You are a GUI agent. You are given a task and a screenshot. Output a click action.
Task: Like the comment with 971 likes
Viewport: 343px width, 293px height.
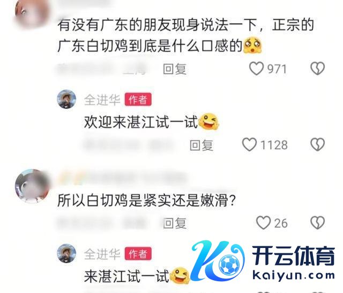pos(256,69)
